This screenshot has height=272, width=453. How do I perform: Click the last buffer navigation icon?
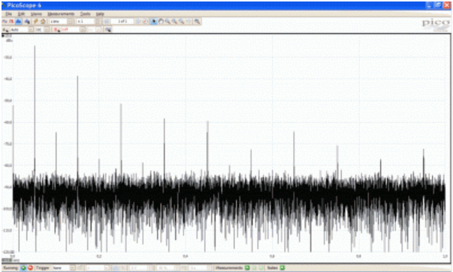145,22
